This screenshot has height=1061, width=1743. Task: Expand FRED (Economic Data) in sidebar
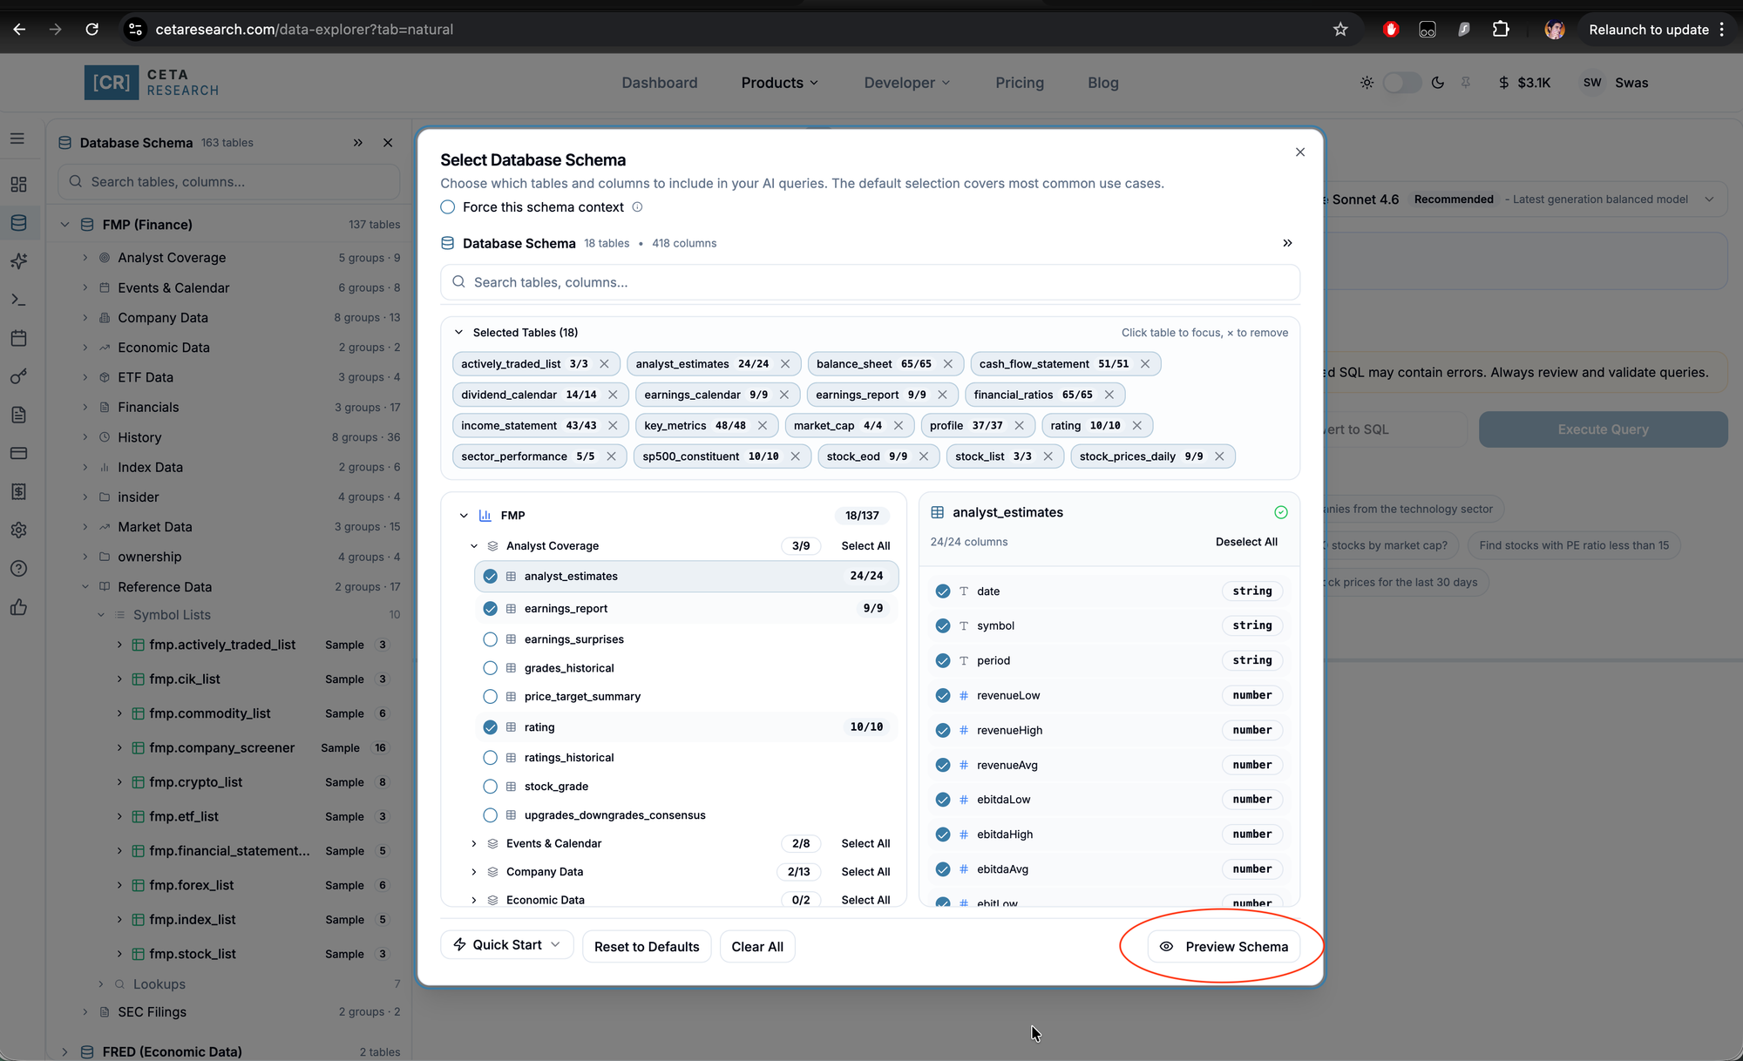pos(64,1052)
